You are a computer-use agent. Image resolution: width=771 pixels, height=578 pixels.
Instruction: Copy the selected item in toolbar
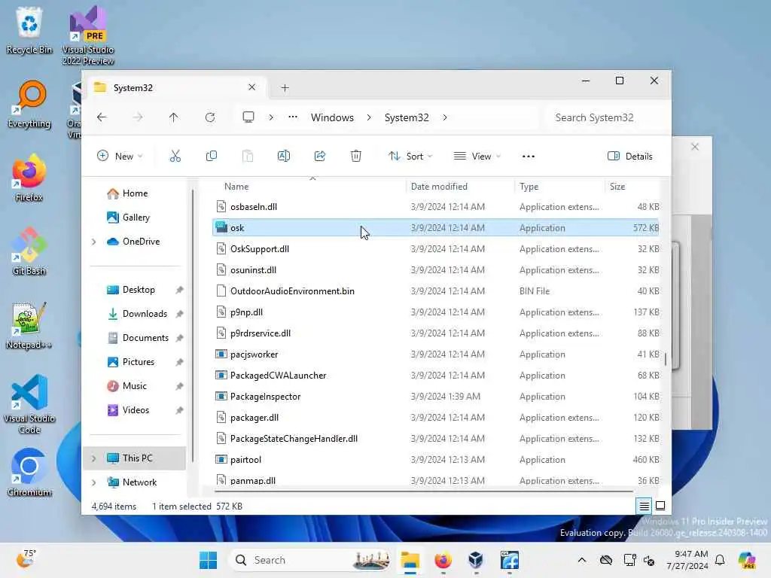coord(212,157)
